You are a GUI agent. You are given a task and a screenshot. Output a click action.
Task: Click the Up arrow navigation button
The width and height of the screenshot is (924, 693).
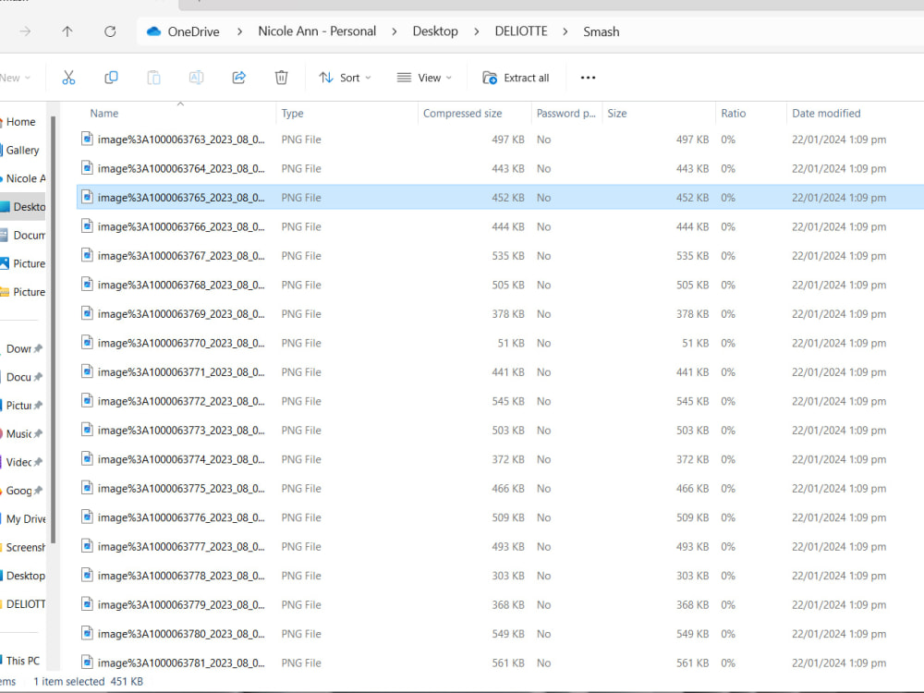tap(67, 31)
